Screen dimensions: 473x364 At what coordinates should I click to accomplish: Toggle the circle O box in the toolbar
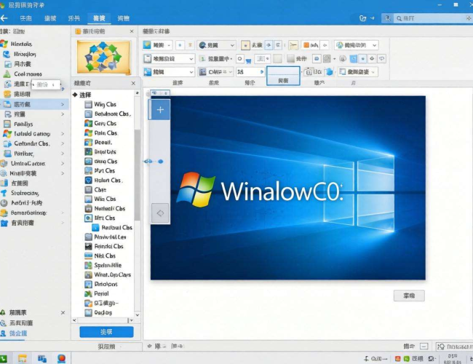[240, 58]
